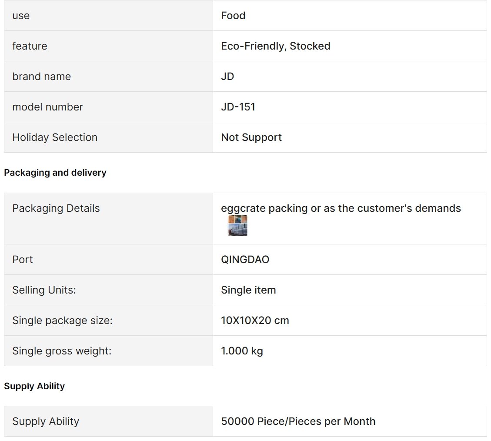Click the 'QINGDAO' port value

coord(245,260)
